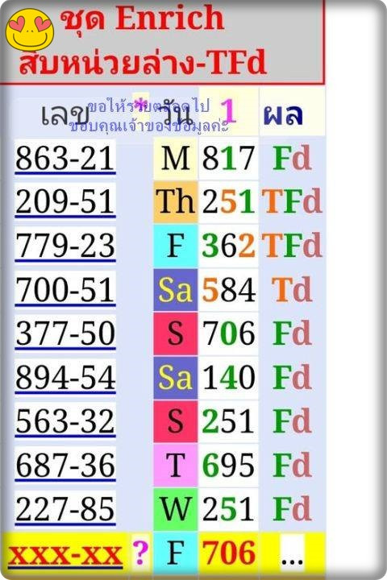387x580 pixels.
Task: Click the 'เลข' column header
Action: (x=64, y=114)
